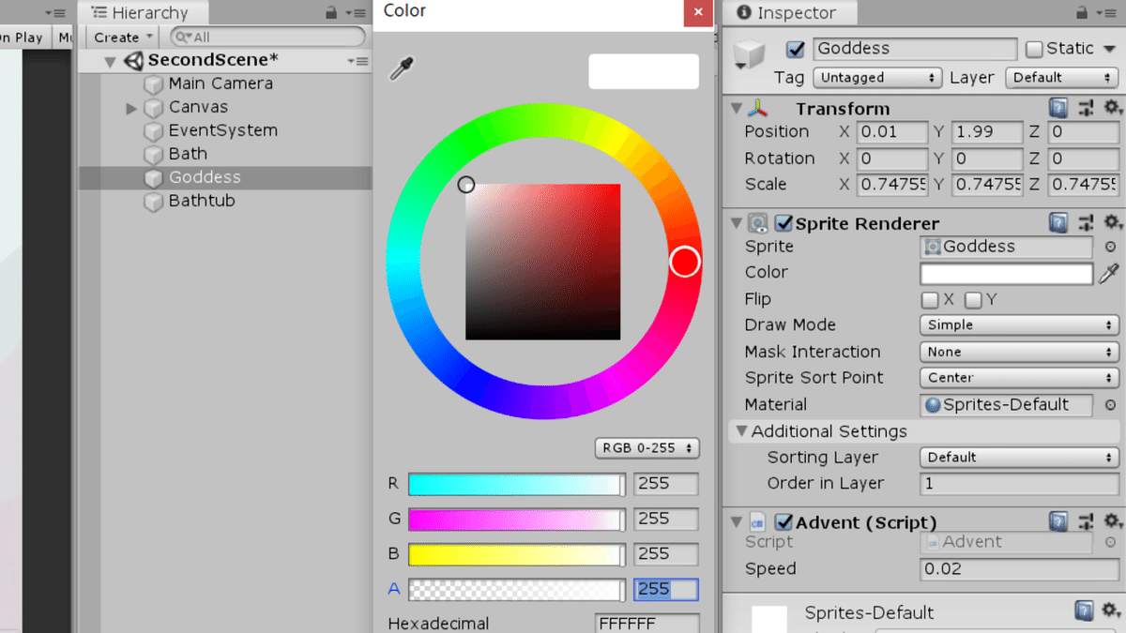Open the RGB 0-255 mode dropdown
Image resolution: width=1126 pixels, height=633 pixels.
pyautogui.click(x=647, y=448)
